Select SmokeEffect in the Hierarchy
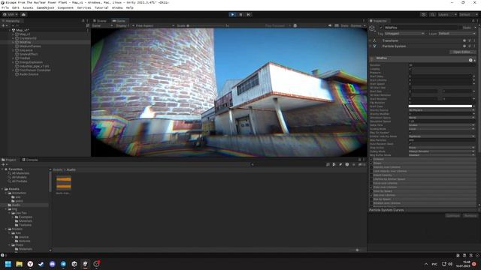Image resolution: width=481 pixels, height=270 pixels. pyautogui.click(x=29, y=54)
